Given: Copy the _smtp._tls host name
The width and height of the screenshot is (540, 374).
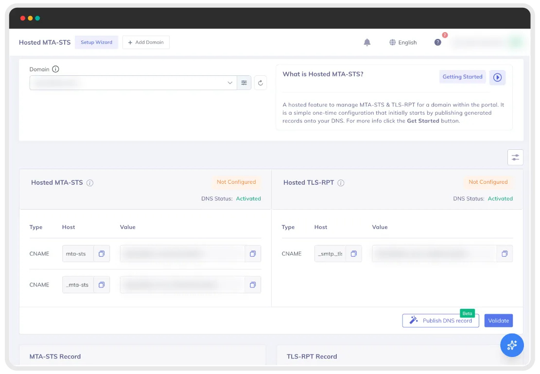Looking at the screenshot, I should point(354,254).
